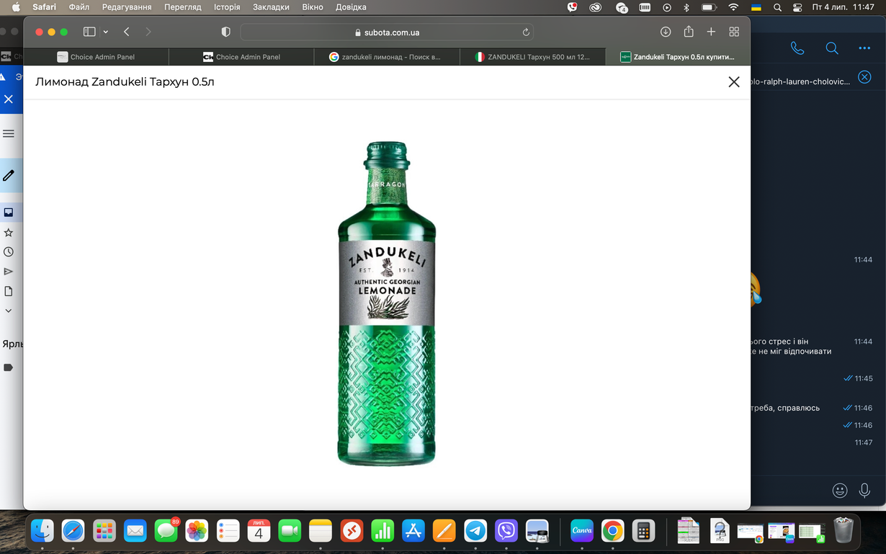Open Finder from the Dock
Image resolution: width=886 pixels, height=554 pixels.
(42, 531)
